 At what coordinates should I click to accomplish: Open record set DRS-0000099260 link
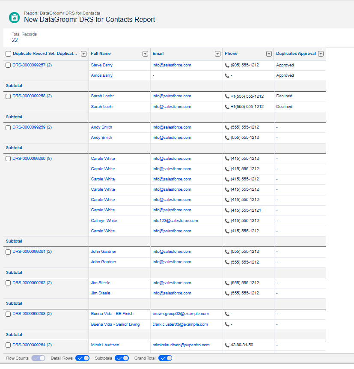(29, 159)
